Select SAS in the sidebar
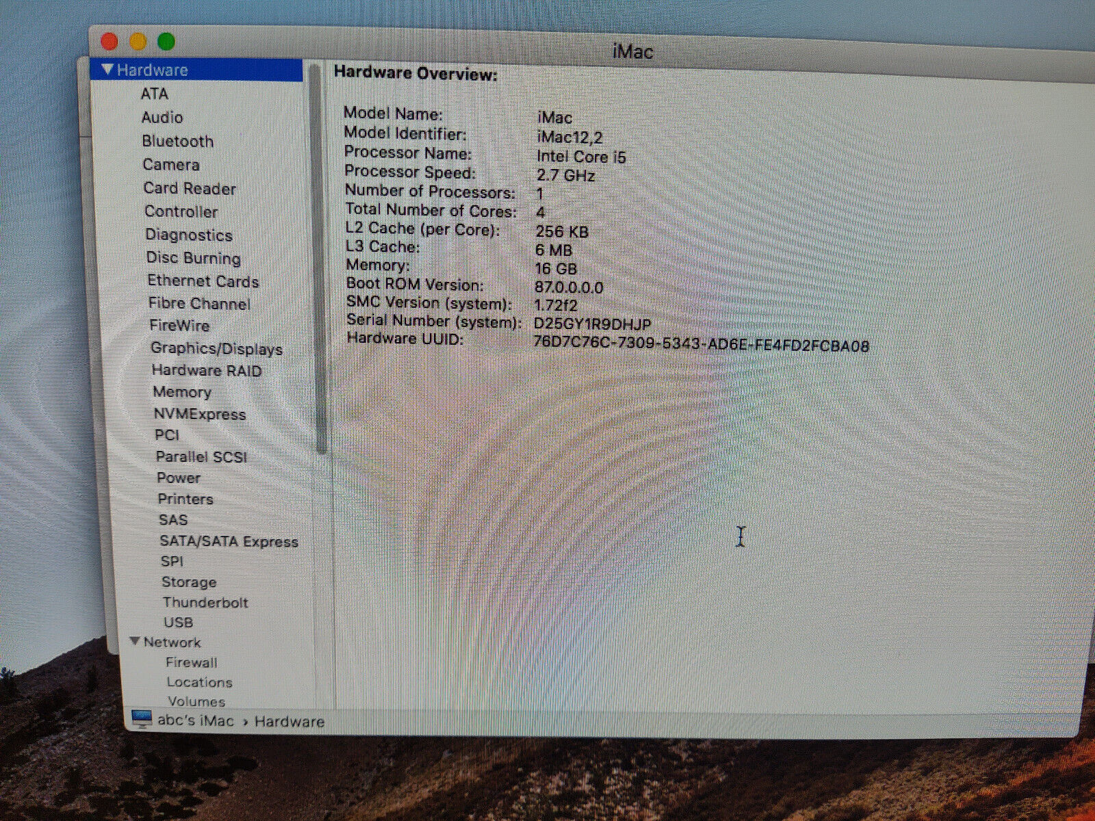The image size is (1095, 821). click(x=173, y=520)
